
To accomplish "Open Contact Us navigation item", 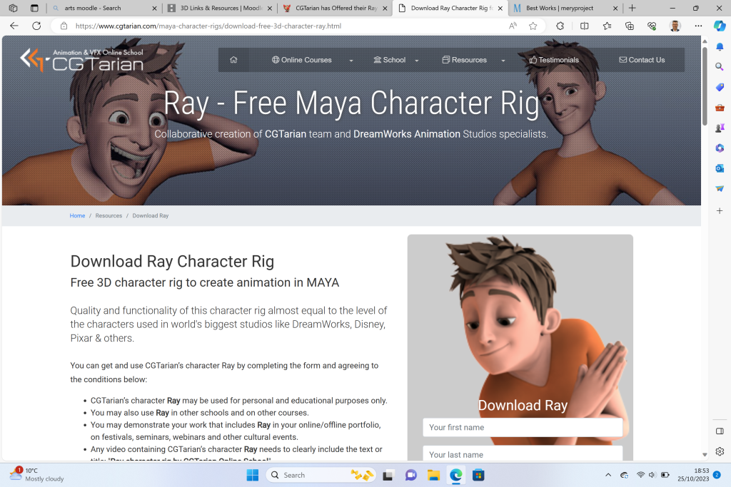I will click(642, 60).
